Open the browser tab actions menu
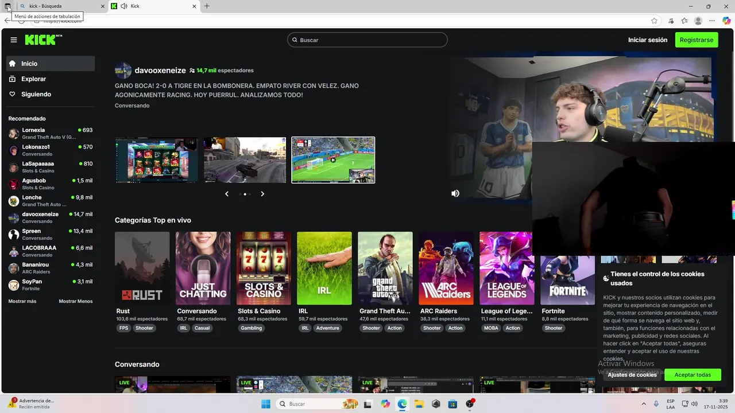Viewport: 735px width, 413px height. point(7,6)
